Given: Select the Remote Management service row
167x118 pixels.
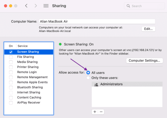Looking at the screenshot, I should (x=29, y=77).
